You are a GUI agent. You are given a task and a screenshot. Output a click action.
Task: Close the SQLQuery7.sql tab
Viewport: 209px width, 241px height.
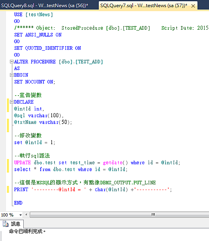(193, 6)
